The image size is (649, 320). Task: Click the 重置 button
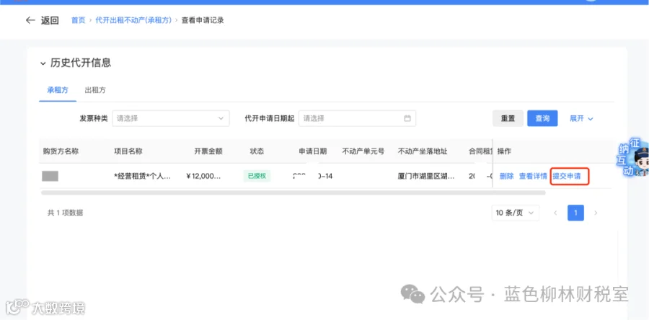pos(508,118)
